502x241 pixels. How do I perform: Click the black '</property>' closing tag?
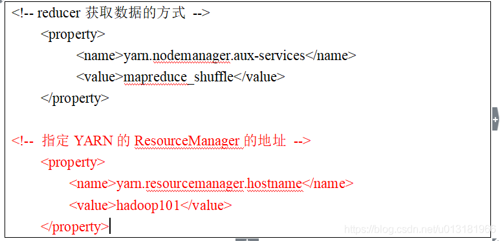75,98
